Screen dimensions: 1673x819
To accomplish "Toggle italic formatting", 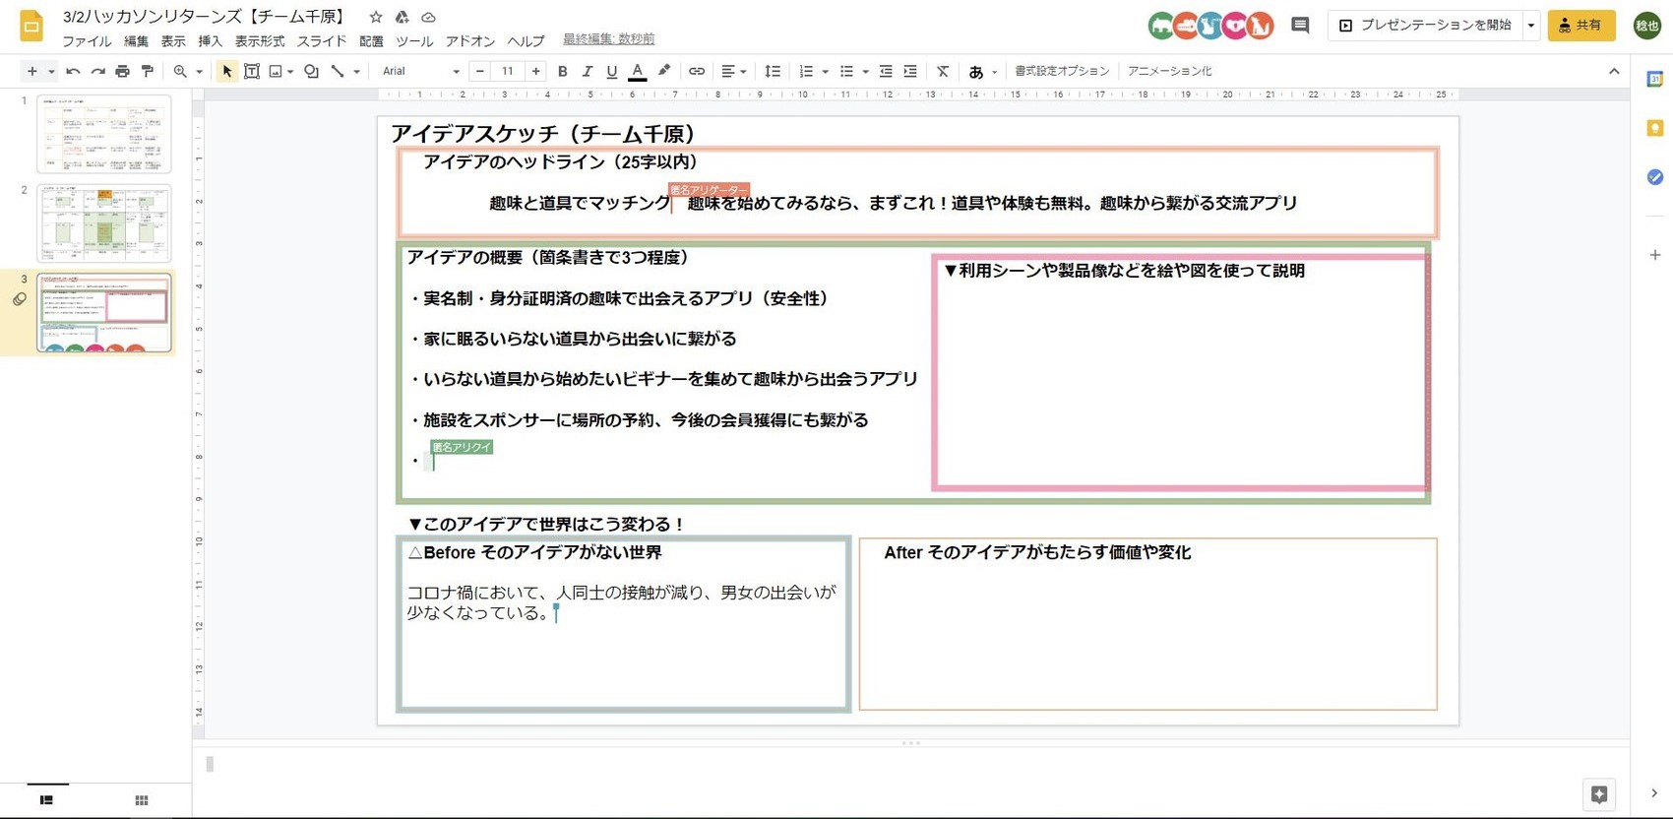I will 587,71.
